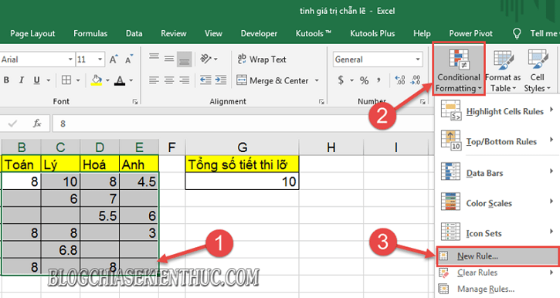560x298 pixels.
Task: Click Format as Table button
Action: 503,71
